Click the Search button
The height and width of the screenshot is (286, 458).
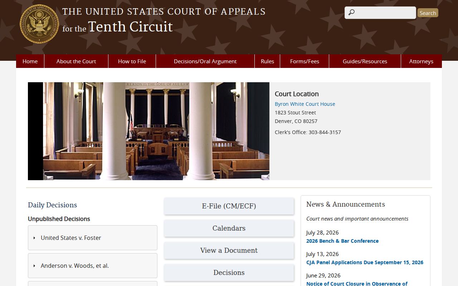428,13
